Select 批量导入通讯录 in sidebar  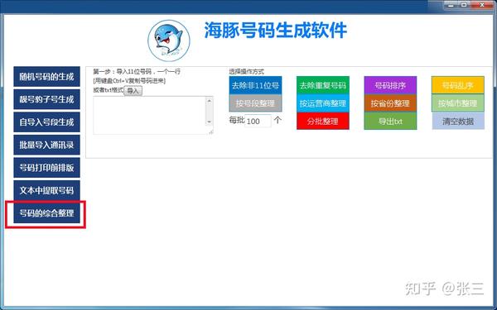[x=46, y=145]
